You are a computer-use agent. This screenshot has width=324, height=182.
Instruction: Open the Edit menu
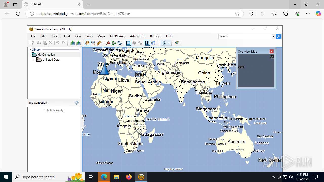click(x=43, y=36)
